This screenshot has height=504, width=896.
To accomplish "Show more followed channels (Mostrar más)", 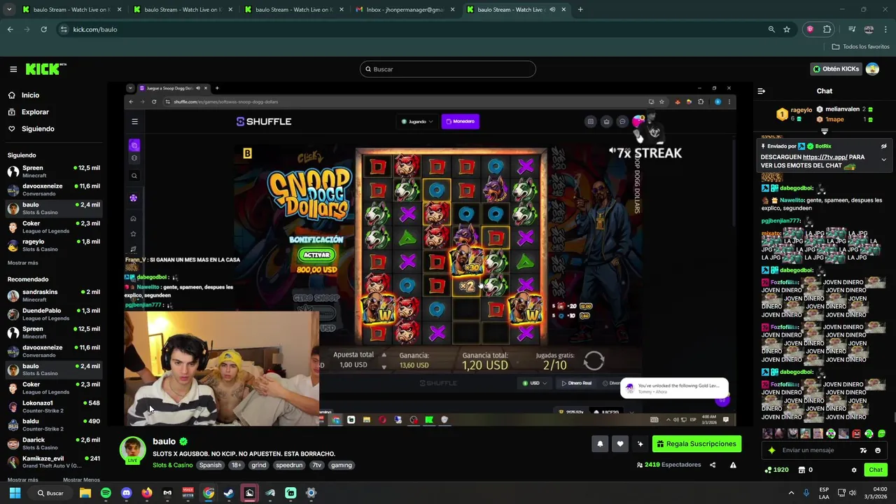I will coord(22,262).
